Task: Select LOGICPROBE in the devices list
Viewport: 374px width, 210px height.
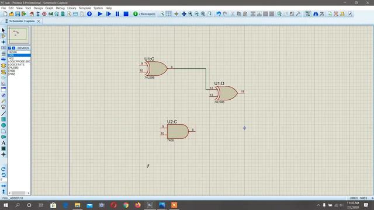Action: point(19,61)
